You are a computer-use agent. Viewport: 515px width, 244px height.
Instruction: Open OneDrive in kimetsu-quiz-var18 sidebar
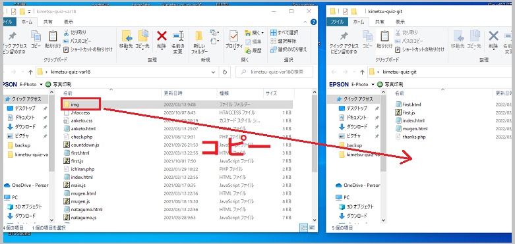[26, 185]
